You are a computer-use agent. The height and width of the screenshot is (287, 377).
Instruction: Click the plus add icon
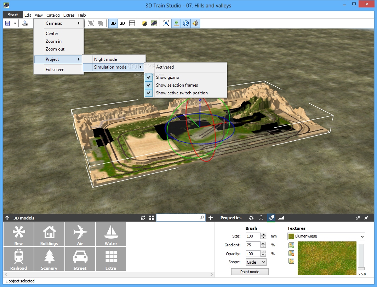click(211, 218)
